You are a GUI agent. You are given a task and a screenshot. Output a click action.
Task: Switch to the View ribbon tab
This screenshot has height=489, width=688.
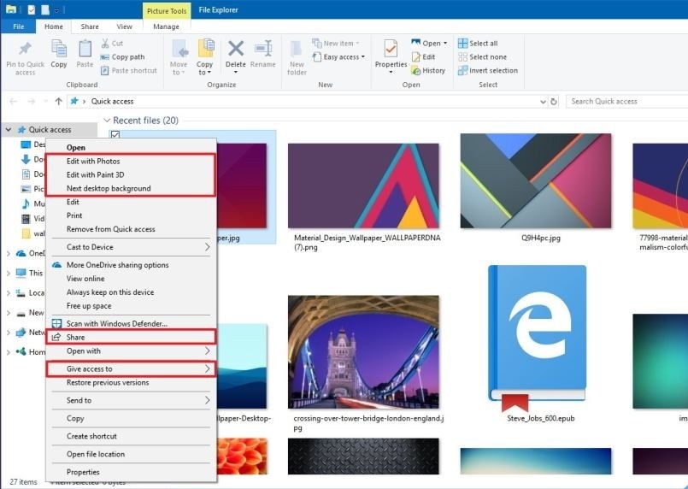point(124,27)
